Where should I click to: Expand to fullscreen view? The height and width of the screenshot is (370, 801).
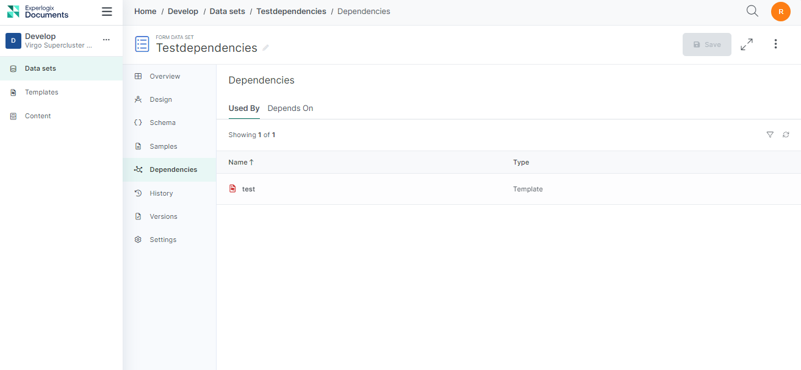coord(746,44)
